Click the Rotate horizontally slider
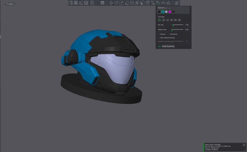This screenshot has width=247, height=152. (177, 41)
